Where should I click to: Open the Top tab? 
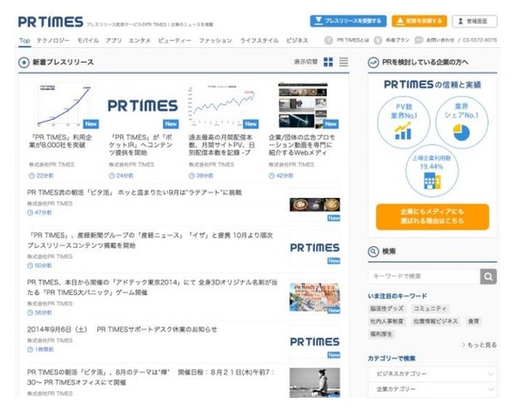coord(25,40)
